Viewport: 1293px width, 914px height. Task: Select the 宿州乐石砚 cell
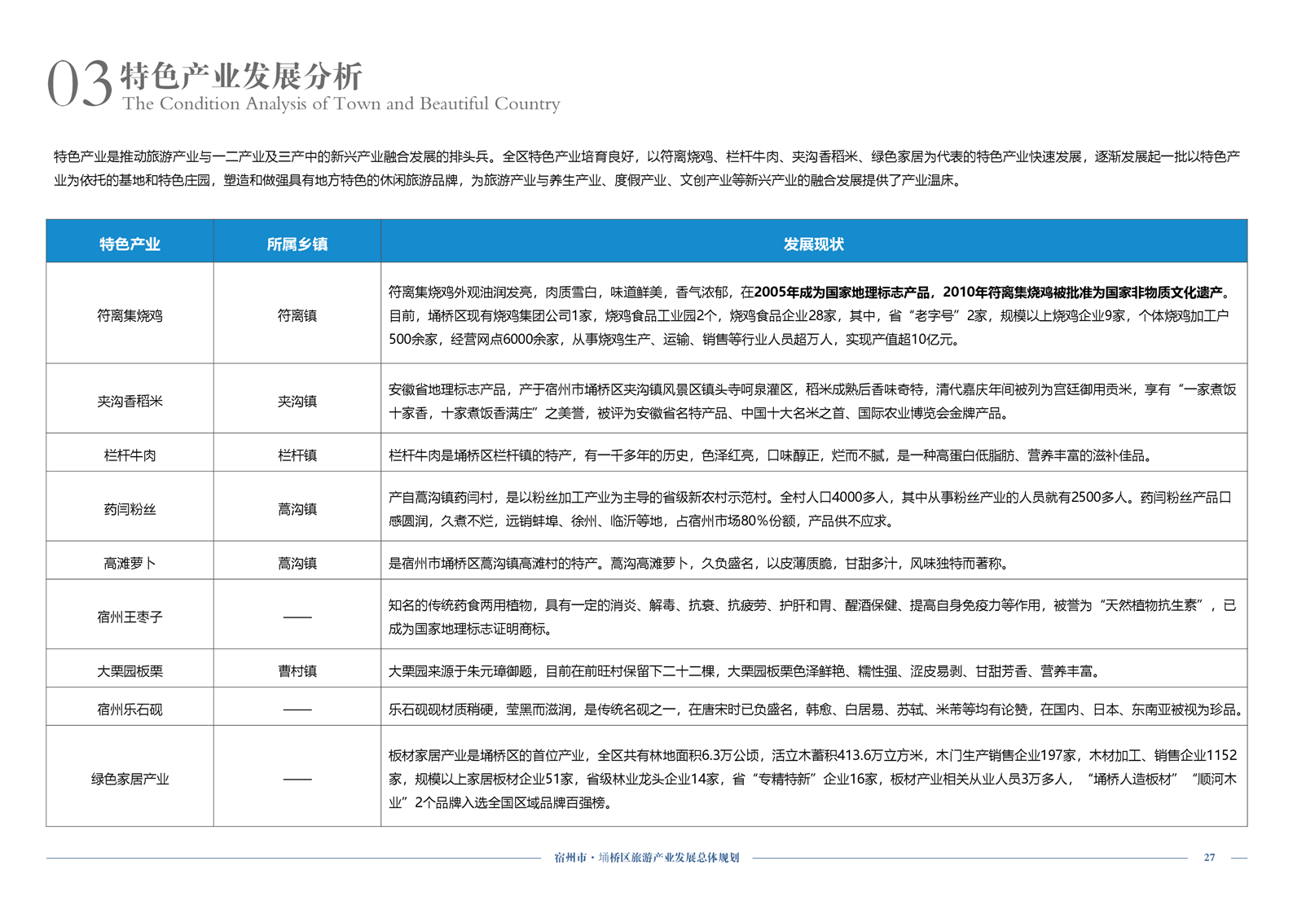point(130,710)
